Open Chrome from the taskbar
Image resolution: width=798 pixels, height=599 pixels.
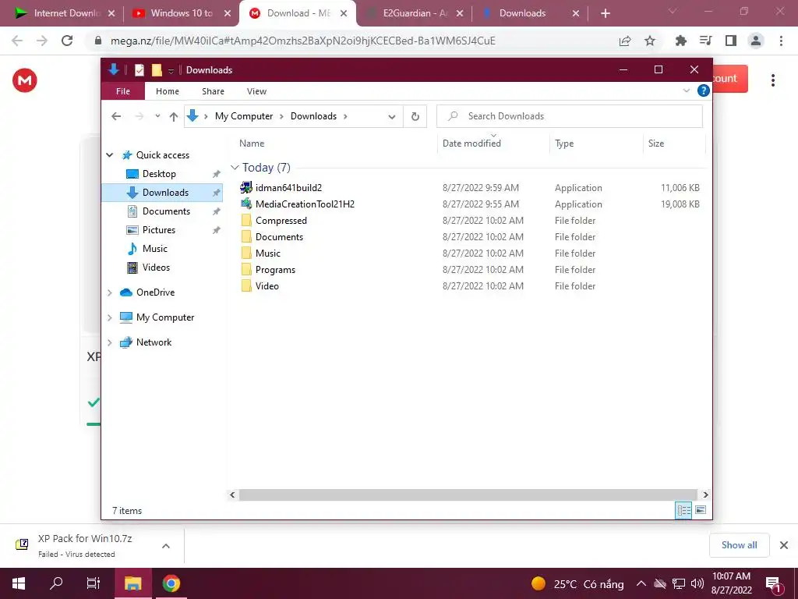point(171,583)
